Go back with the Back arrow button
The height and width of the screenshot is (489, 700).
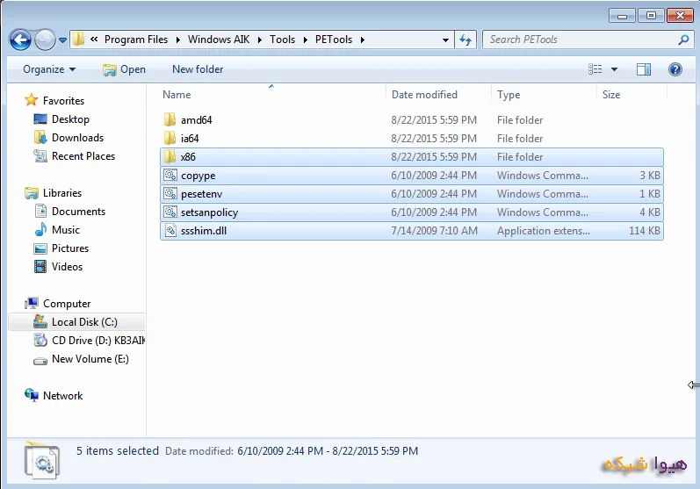tap(20, 40)
